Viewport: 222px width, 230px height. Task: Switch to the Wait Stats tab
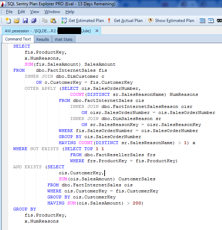(64, 39)
